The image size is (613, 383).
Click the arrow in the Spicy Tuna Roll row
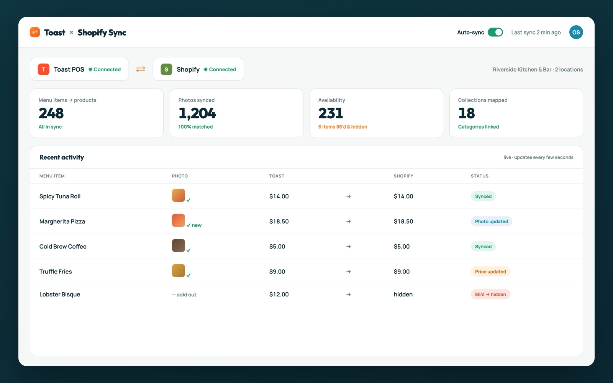pyautogui.click(x=348, y=196)
